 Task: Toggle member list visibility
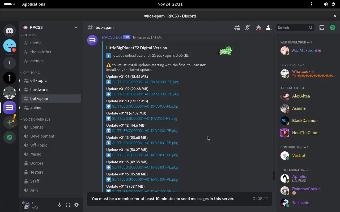(x=269, y=28)
